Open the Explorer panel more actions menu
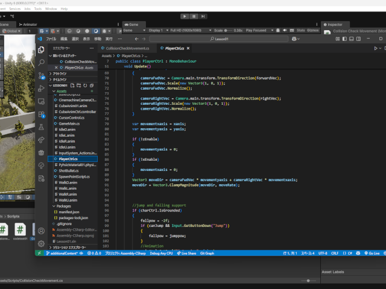Screen dimensions: 386x289 pyautogui.click(x=92, y=48)
